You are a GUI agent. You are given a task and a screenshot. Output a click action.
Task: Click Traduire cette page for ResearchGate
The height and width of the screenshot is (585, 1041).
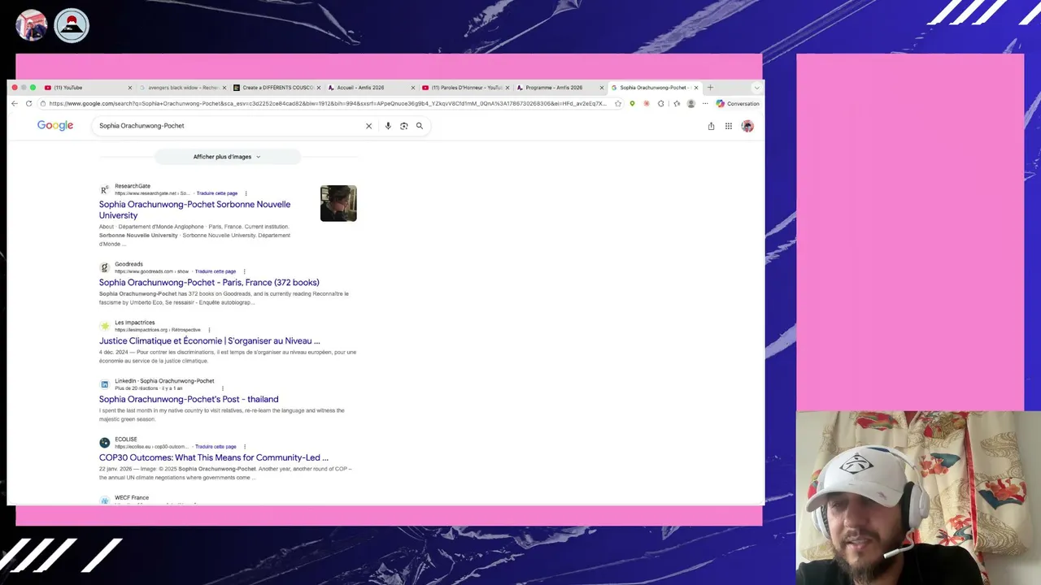pos(217,193)
